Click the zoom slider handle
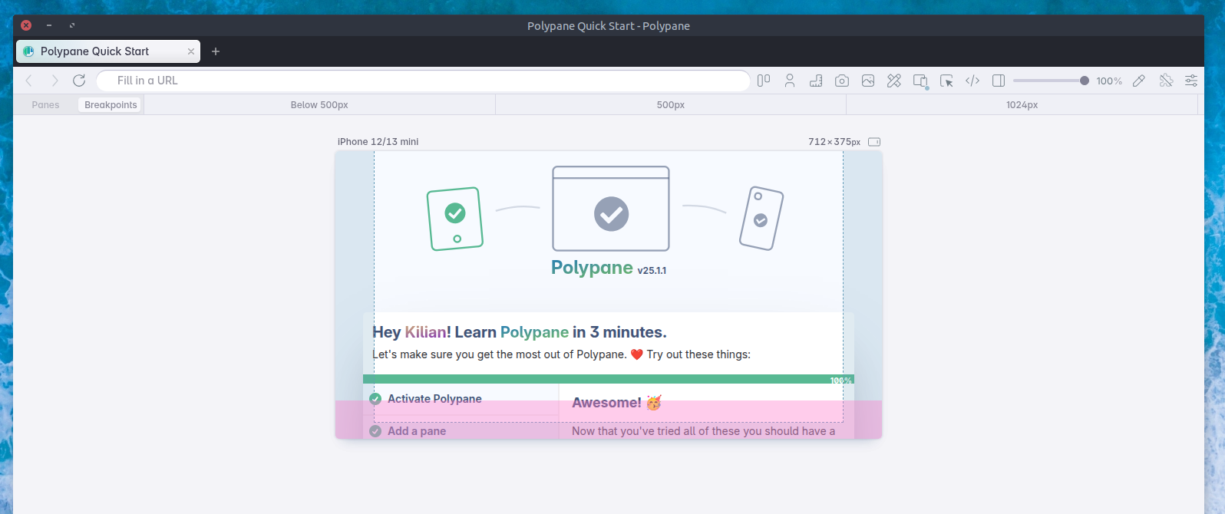 1085,81
